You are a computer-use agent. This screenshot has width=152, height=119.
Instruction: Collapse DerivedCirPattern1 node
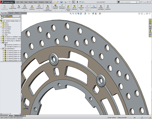point(1,49)
